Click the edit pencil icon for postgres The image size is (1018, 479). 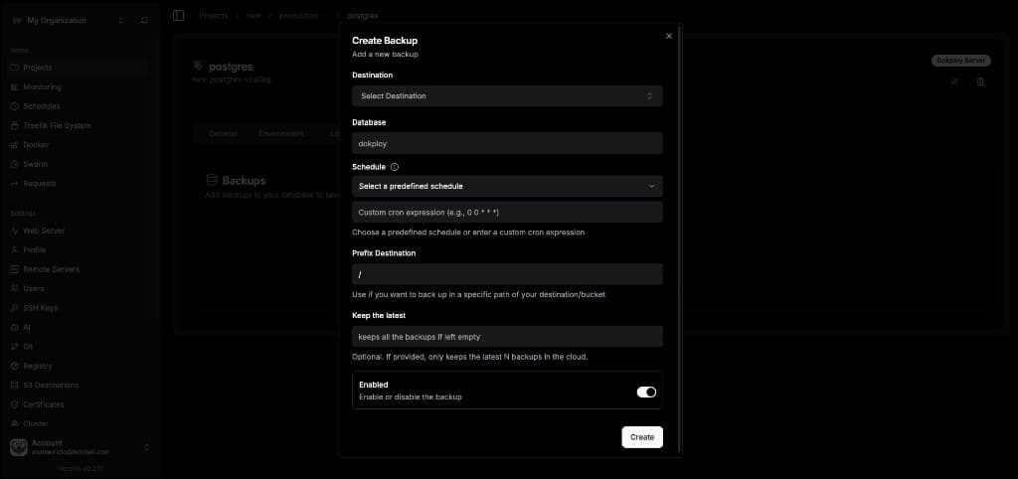tap(954, 81)
